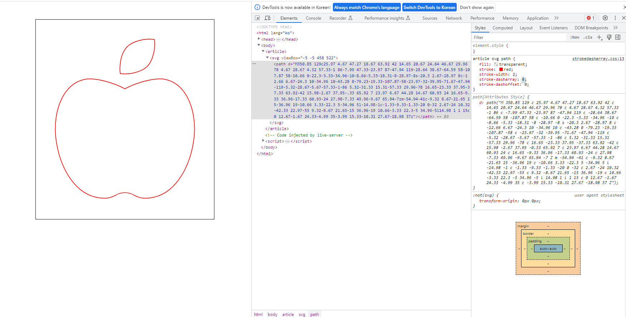Viewport: 626px width, 317px height.
Task: Activate the inspect element picker icon
Action: coord(257,18)
